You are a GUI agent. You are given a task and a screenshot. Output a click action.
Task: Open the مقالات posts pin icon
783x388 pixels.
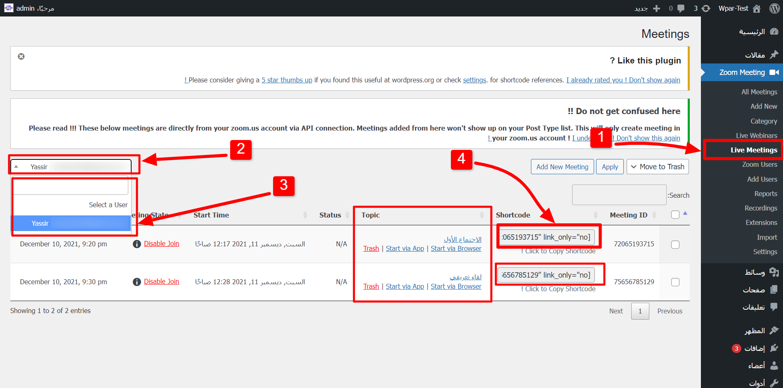click(x=774, y=54)
